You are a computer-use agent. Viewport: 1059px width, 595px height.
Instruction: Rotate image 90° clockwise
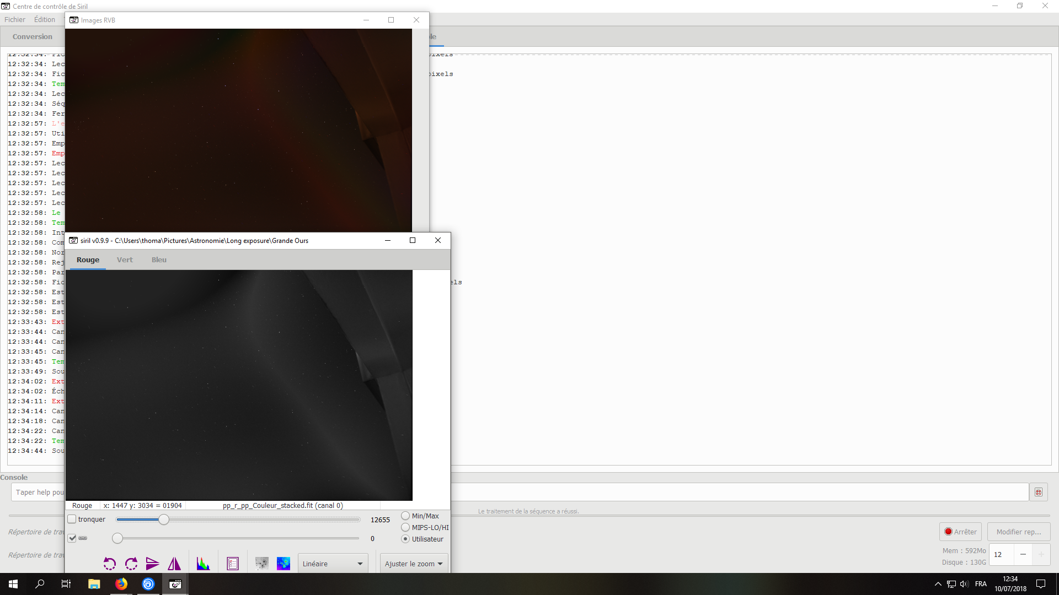coord(131,564)
